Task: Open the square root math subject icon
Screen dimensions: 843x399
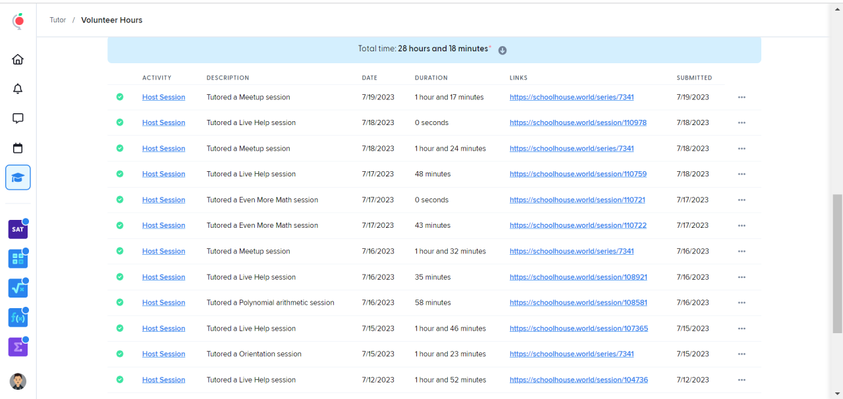Action: (18, 288)
